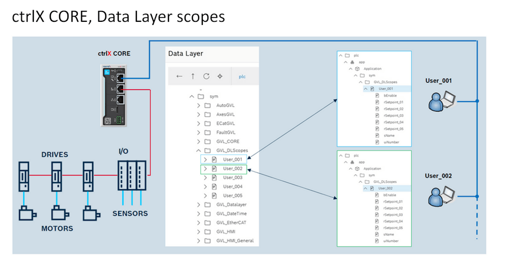Select rSetpoint_02 under User_002 panel

pos(393,208)
